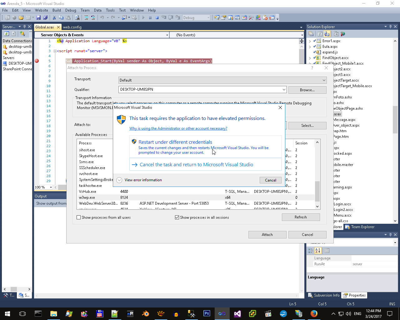Click the breakpoint red dot on line 5
400x320 pixels.
click(37, 61)
